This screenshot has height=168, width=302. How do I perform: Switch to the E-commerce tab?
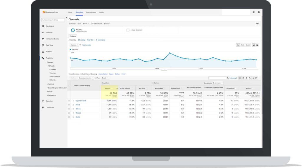tap(101, 40)
